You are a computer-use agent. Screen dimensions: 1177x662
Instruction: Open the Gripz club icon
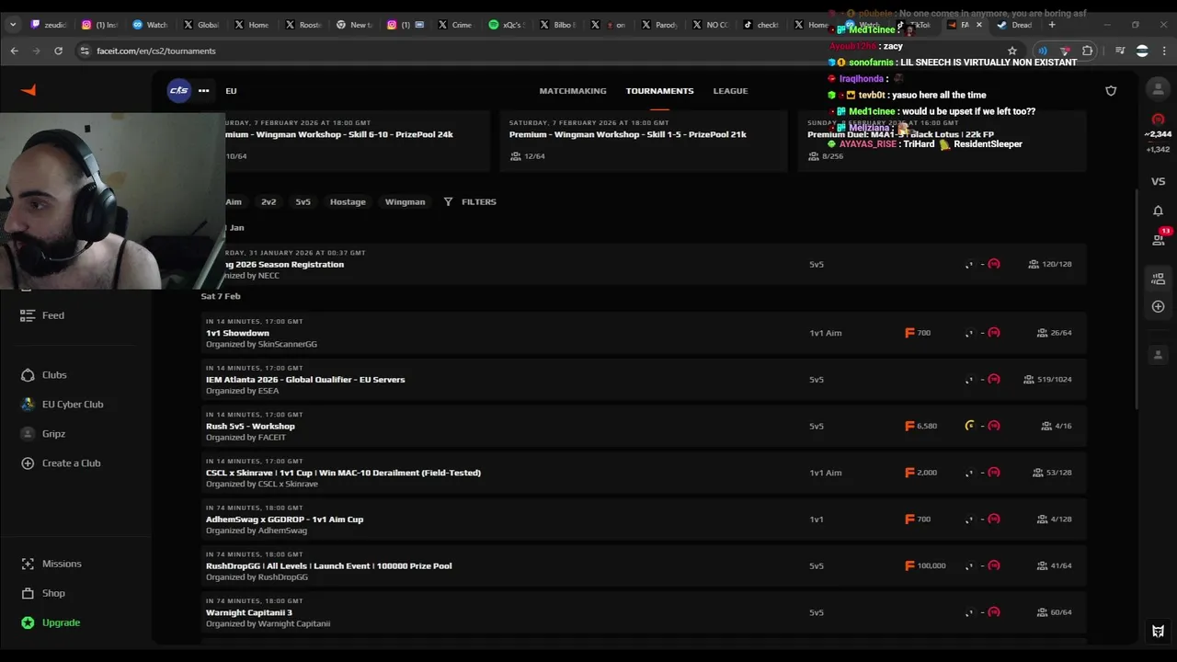(28, 434)
